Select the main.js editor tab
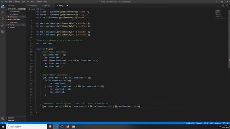The image size is (230, 129). tap(61, 6)
